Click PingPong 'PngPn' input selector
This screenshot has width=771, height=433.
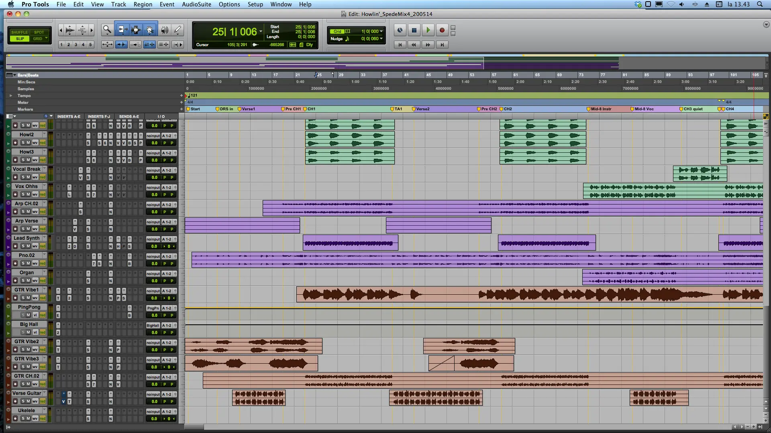pyautogui.click(x=153, y=308)
